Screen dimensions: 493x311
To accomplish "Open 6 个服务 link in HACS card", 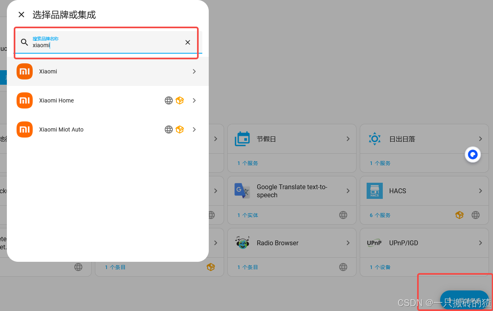I will click(x=380, y=215).
